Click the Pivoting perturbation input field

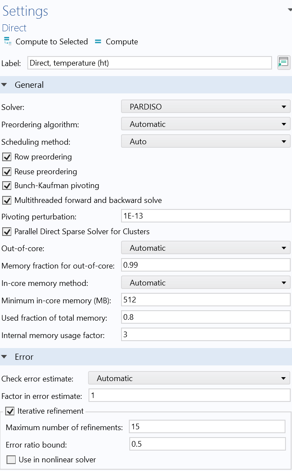pos(206,216)
